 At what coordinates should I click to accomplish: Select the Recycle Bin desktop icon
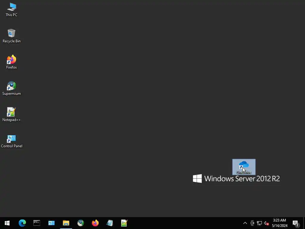(x=12, y=36)
